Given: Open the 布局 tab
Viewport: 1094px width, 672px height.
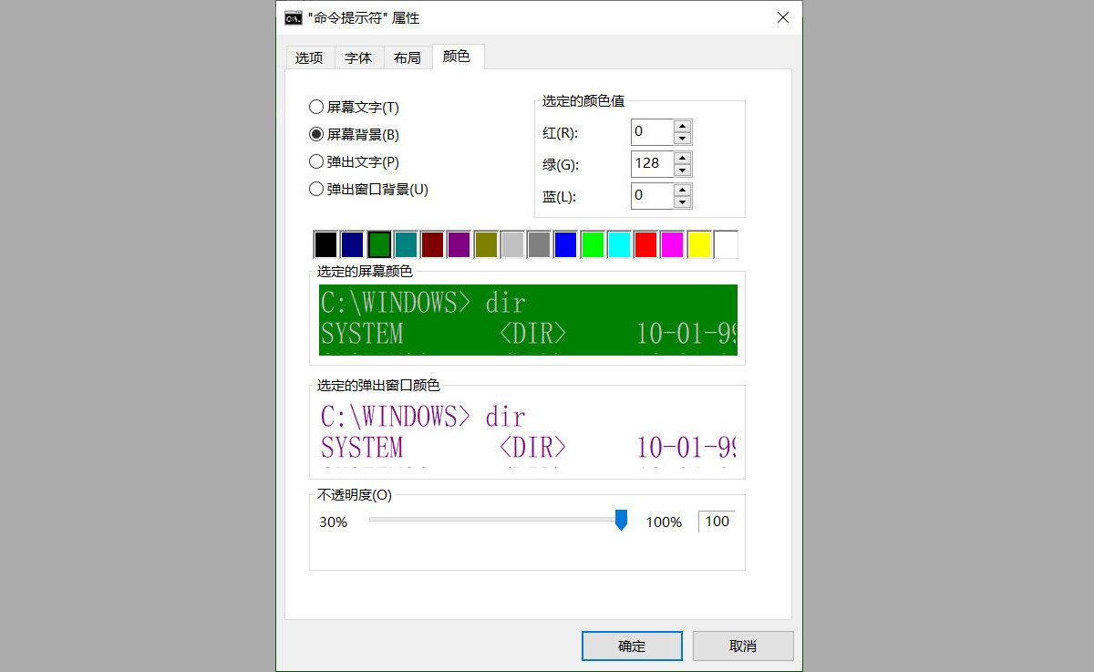Looking at the screenshot, I should click(x=408, y=57).
